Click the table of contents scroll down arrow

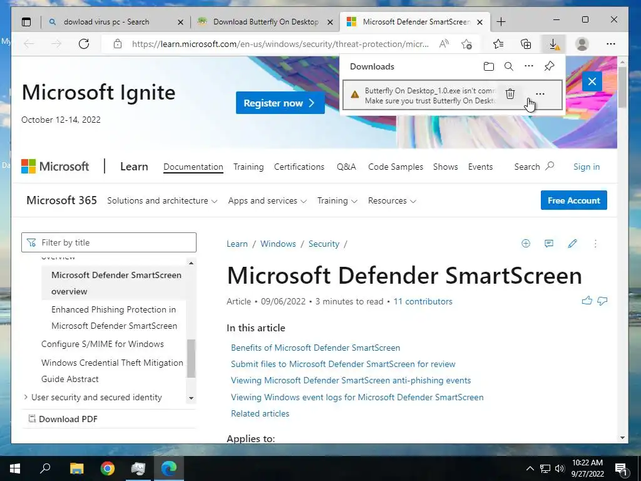pos(191,398)
